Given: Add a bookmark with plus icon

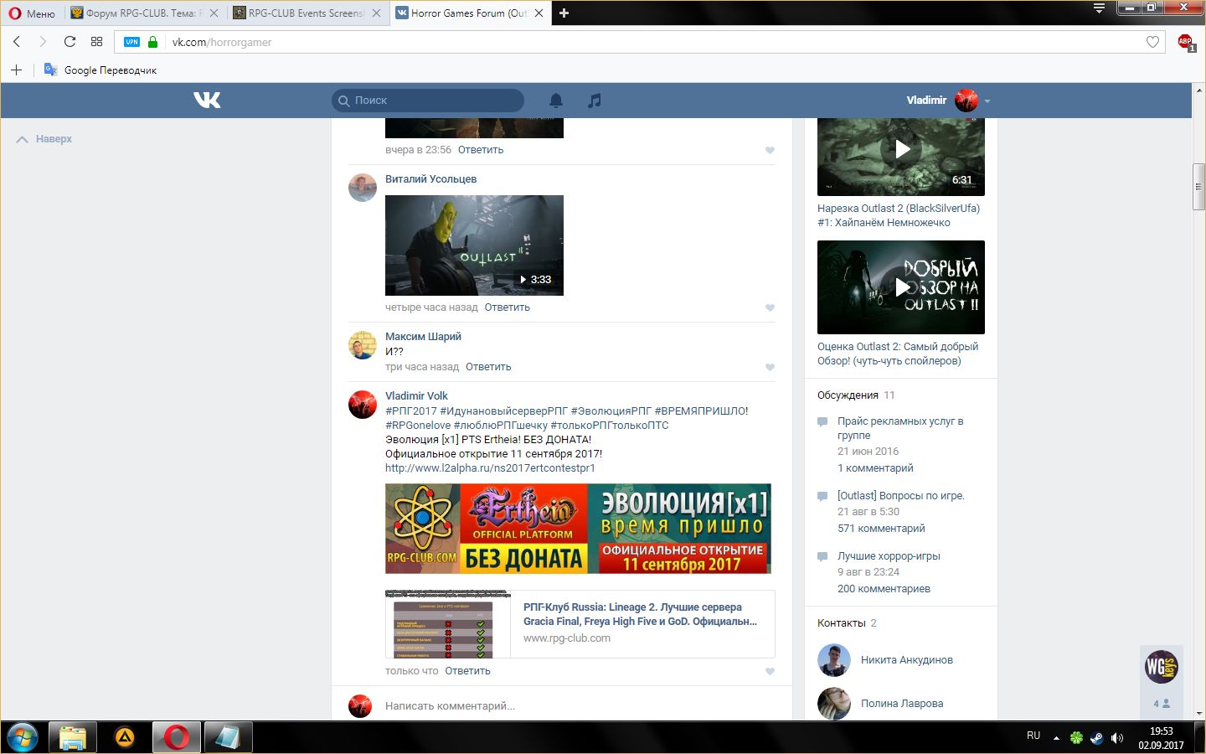Looking at the screenshot, I should point(16,70).
